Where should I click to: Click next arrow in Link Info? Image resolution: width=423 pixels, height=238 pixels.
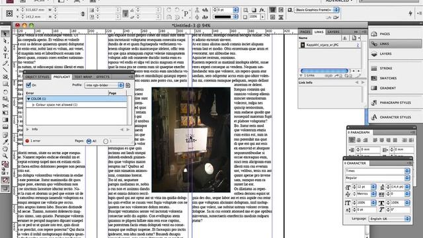[363, 83]
